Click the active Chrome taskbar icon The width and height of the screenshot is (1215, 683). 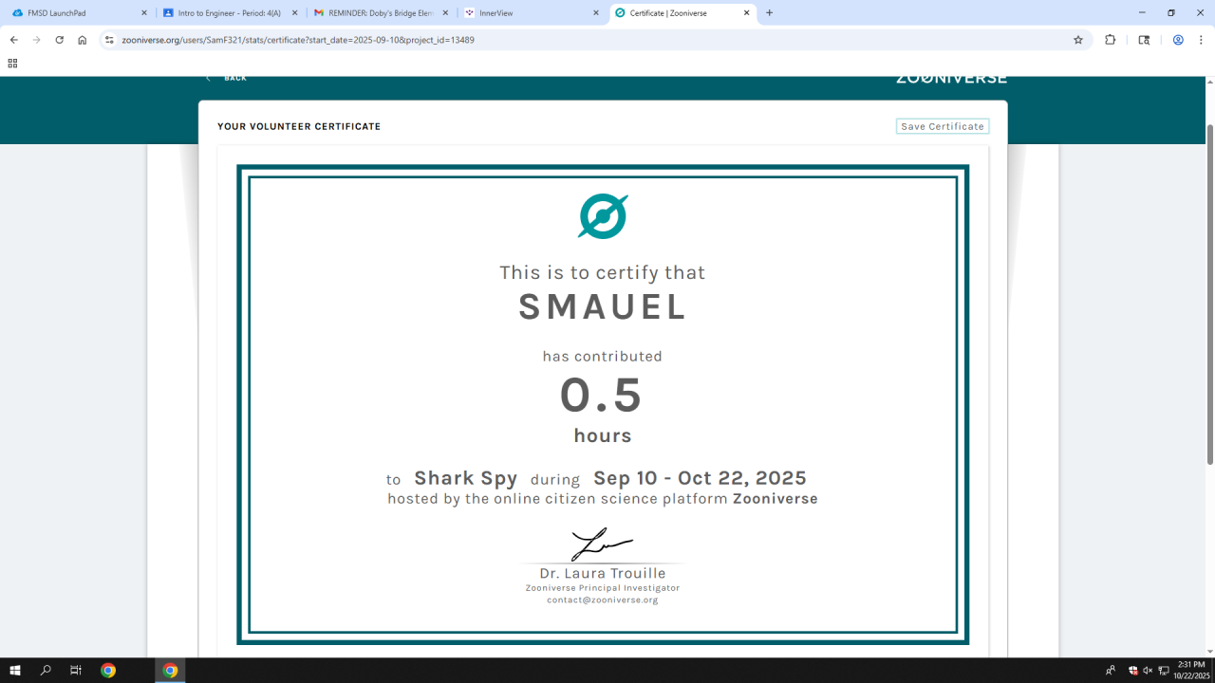(x=170, y=671)
